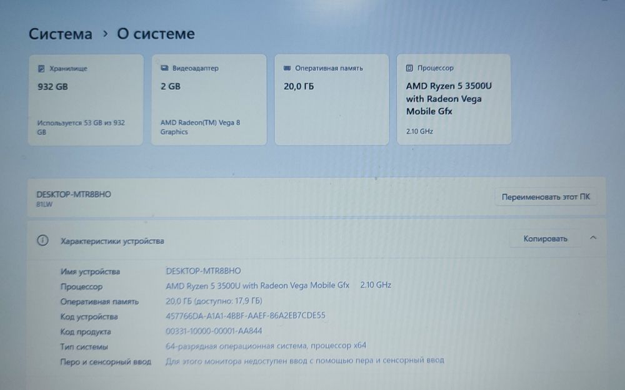Viewport: 625px width, 390px height.
Task: Collapse the Характеристики устройства section chevron
Action: (x=593, y=238)
